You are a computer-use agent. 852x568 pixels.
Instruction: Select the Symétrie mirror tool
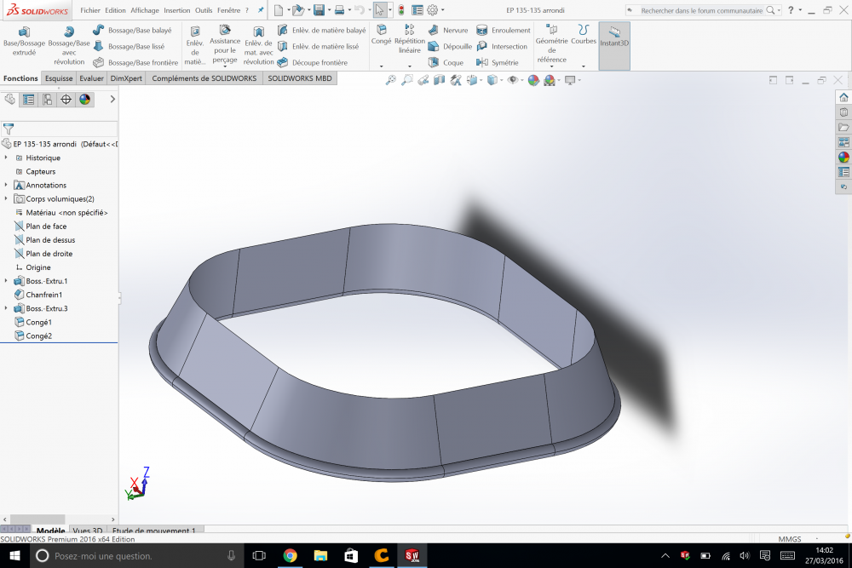(498, 62)
